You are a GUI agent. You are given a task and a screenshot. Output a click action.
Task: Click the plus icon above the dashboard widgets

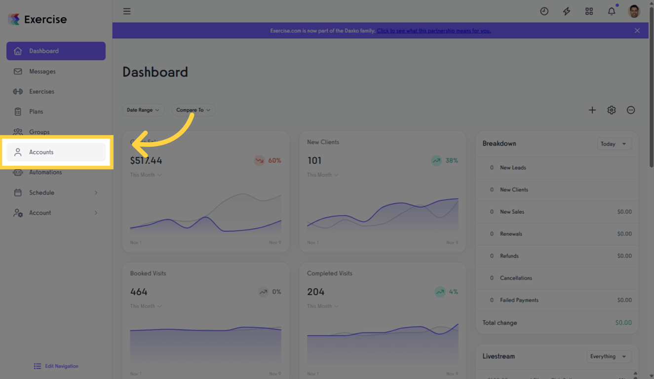point(592,110)
